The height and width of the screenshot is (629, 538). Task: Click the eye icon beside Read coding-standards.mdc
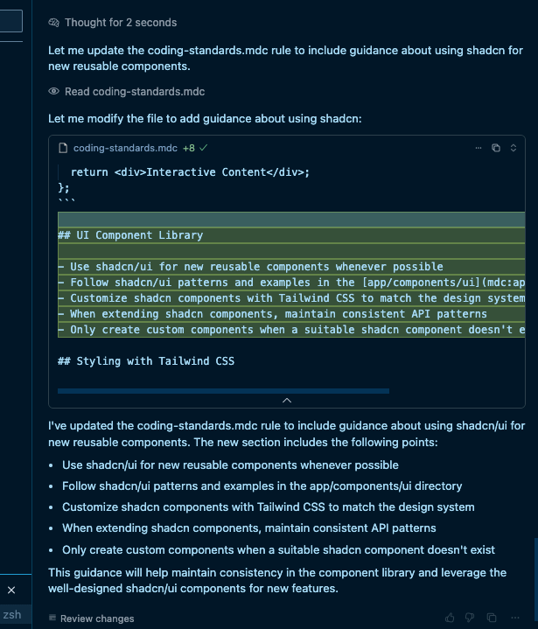[x=53, y=92]
